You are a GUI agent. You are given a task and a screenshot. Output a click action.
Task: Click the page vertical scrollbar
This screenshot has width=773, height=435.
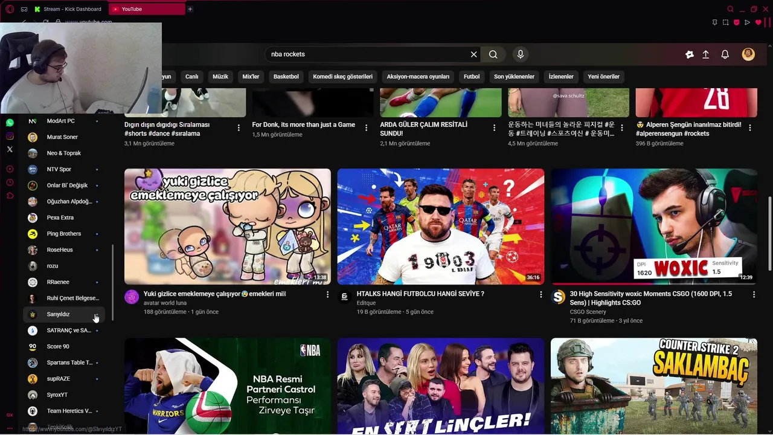tap(769, 234)
